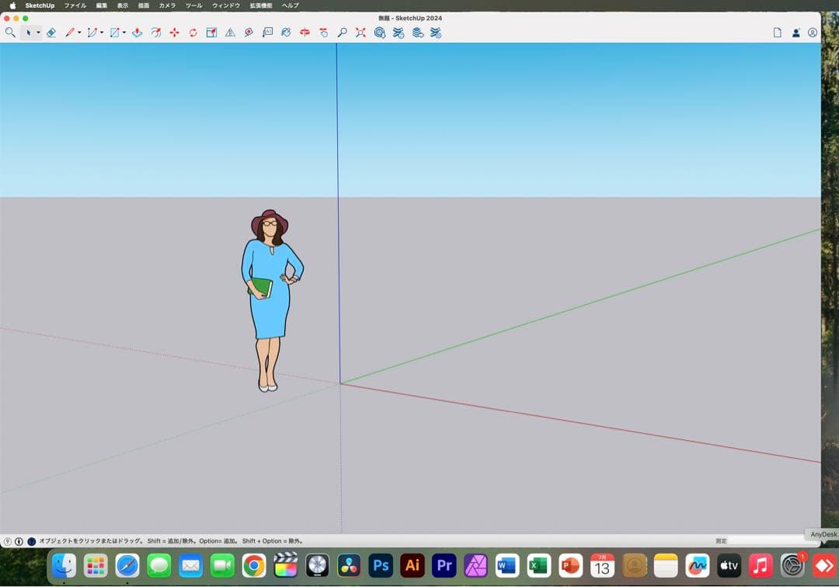This screenshot has width=839, height=587.
Task: Pick the Line (pencil) tool
Action: tap(71, 33)
